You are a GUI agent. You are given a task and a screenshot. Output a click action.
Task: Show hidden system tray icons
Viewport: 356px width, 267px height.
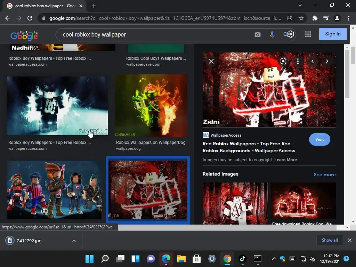point(274,259)
